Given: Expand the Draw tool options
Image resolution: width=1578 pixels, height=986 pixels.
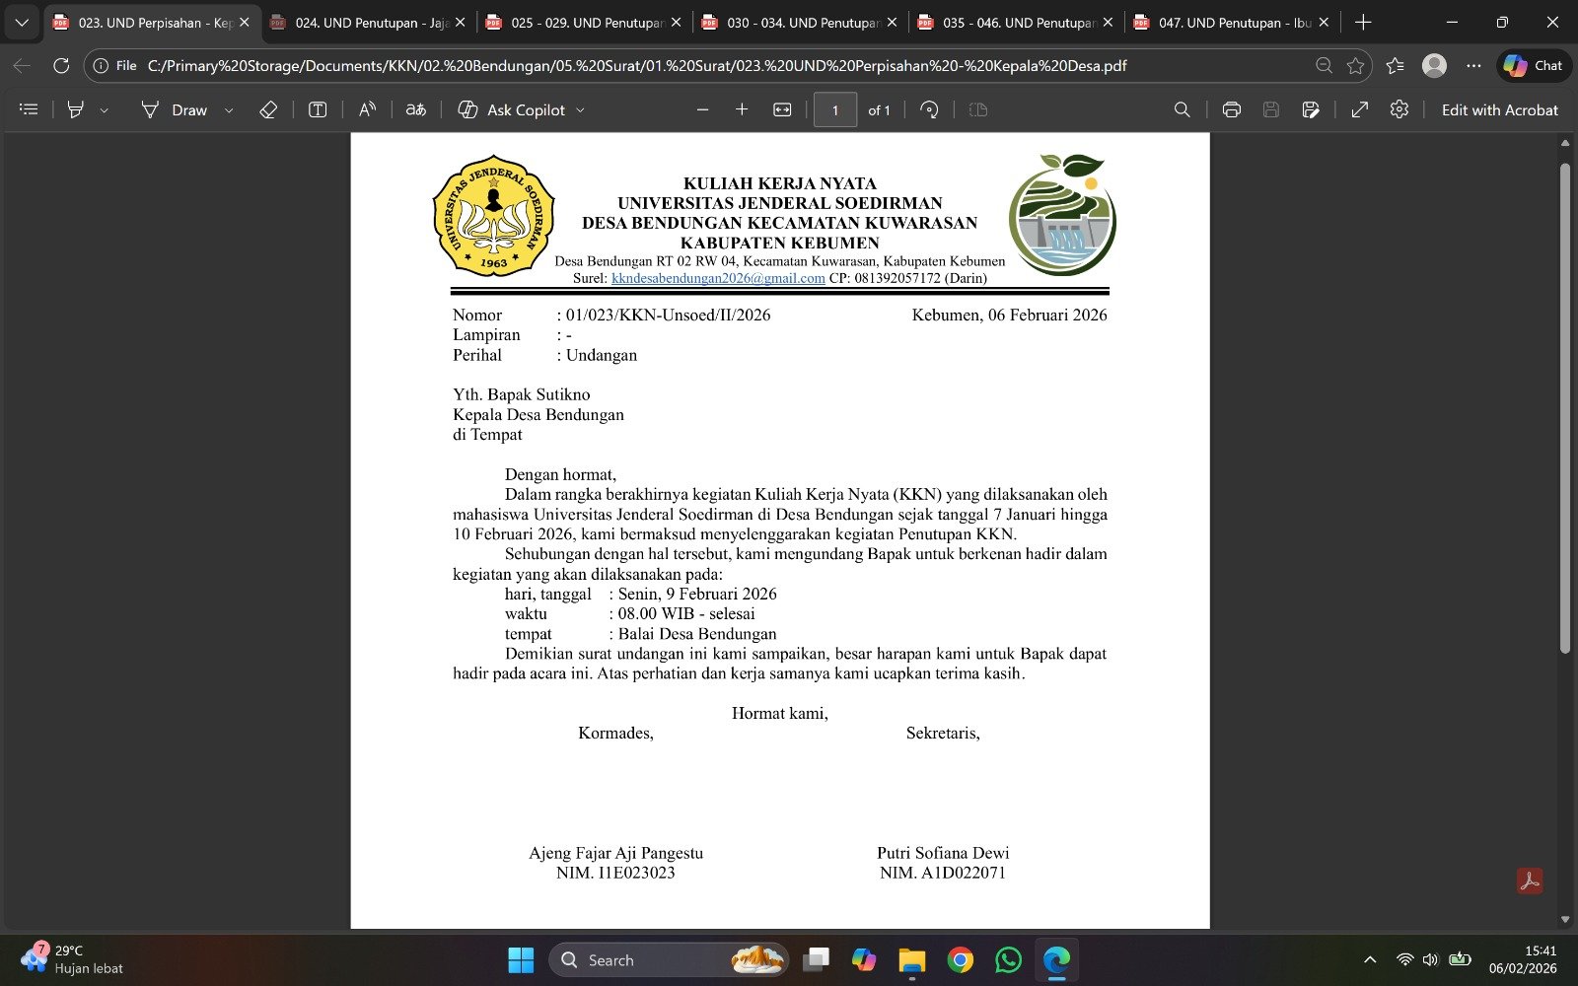Looking at the screenshot, I should (x=229, y=109).
